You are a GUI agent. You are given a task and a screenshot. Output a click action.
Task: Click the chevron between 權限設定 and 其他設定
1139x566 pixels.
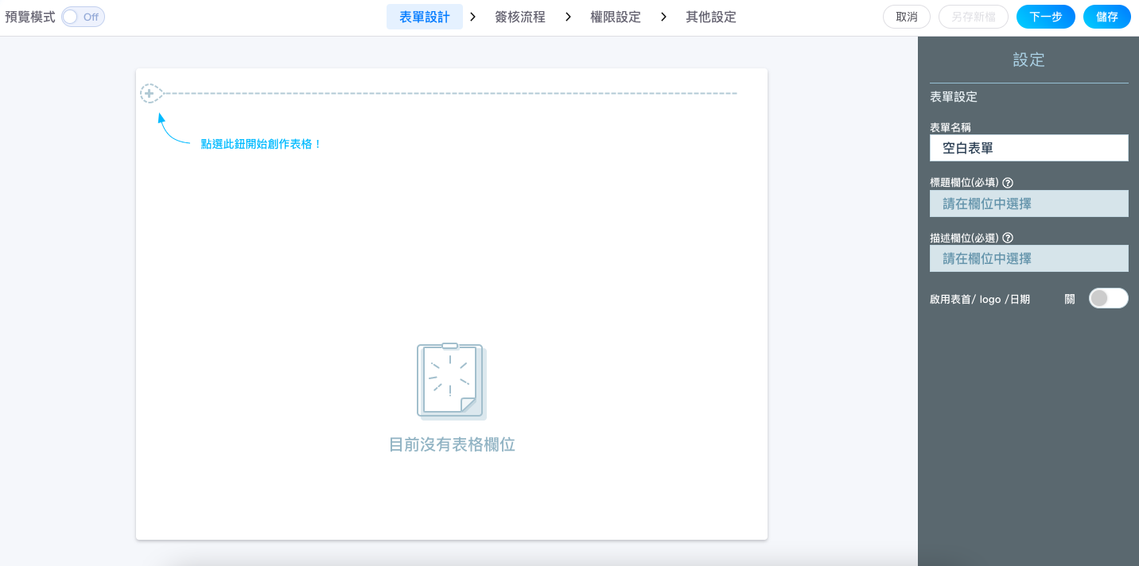coord(663,17)
